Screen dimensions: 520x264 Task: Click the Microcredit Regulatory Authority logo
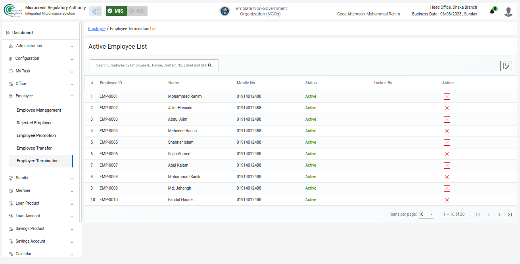pos(13,11)
